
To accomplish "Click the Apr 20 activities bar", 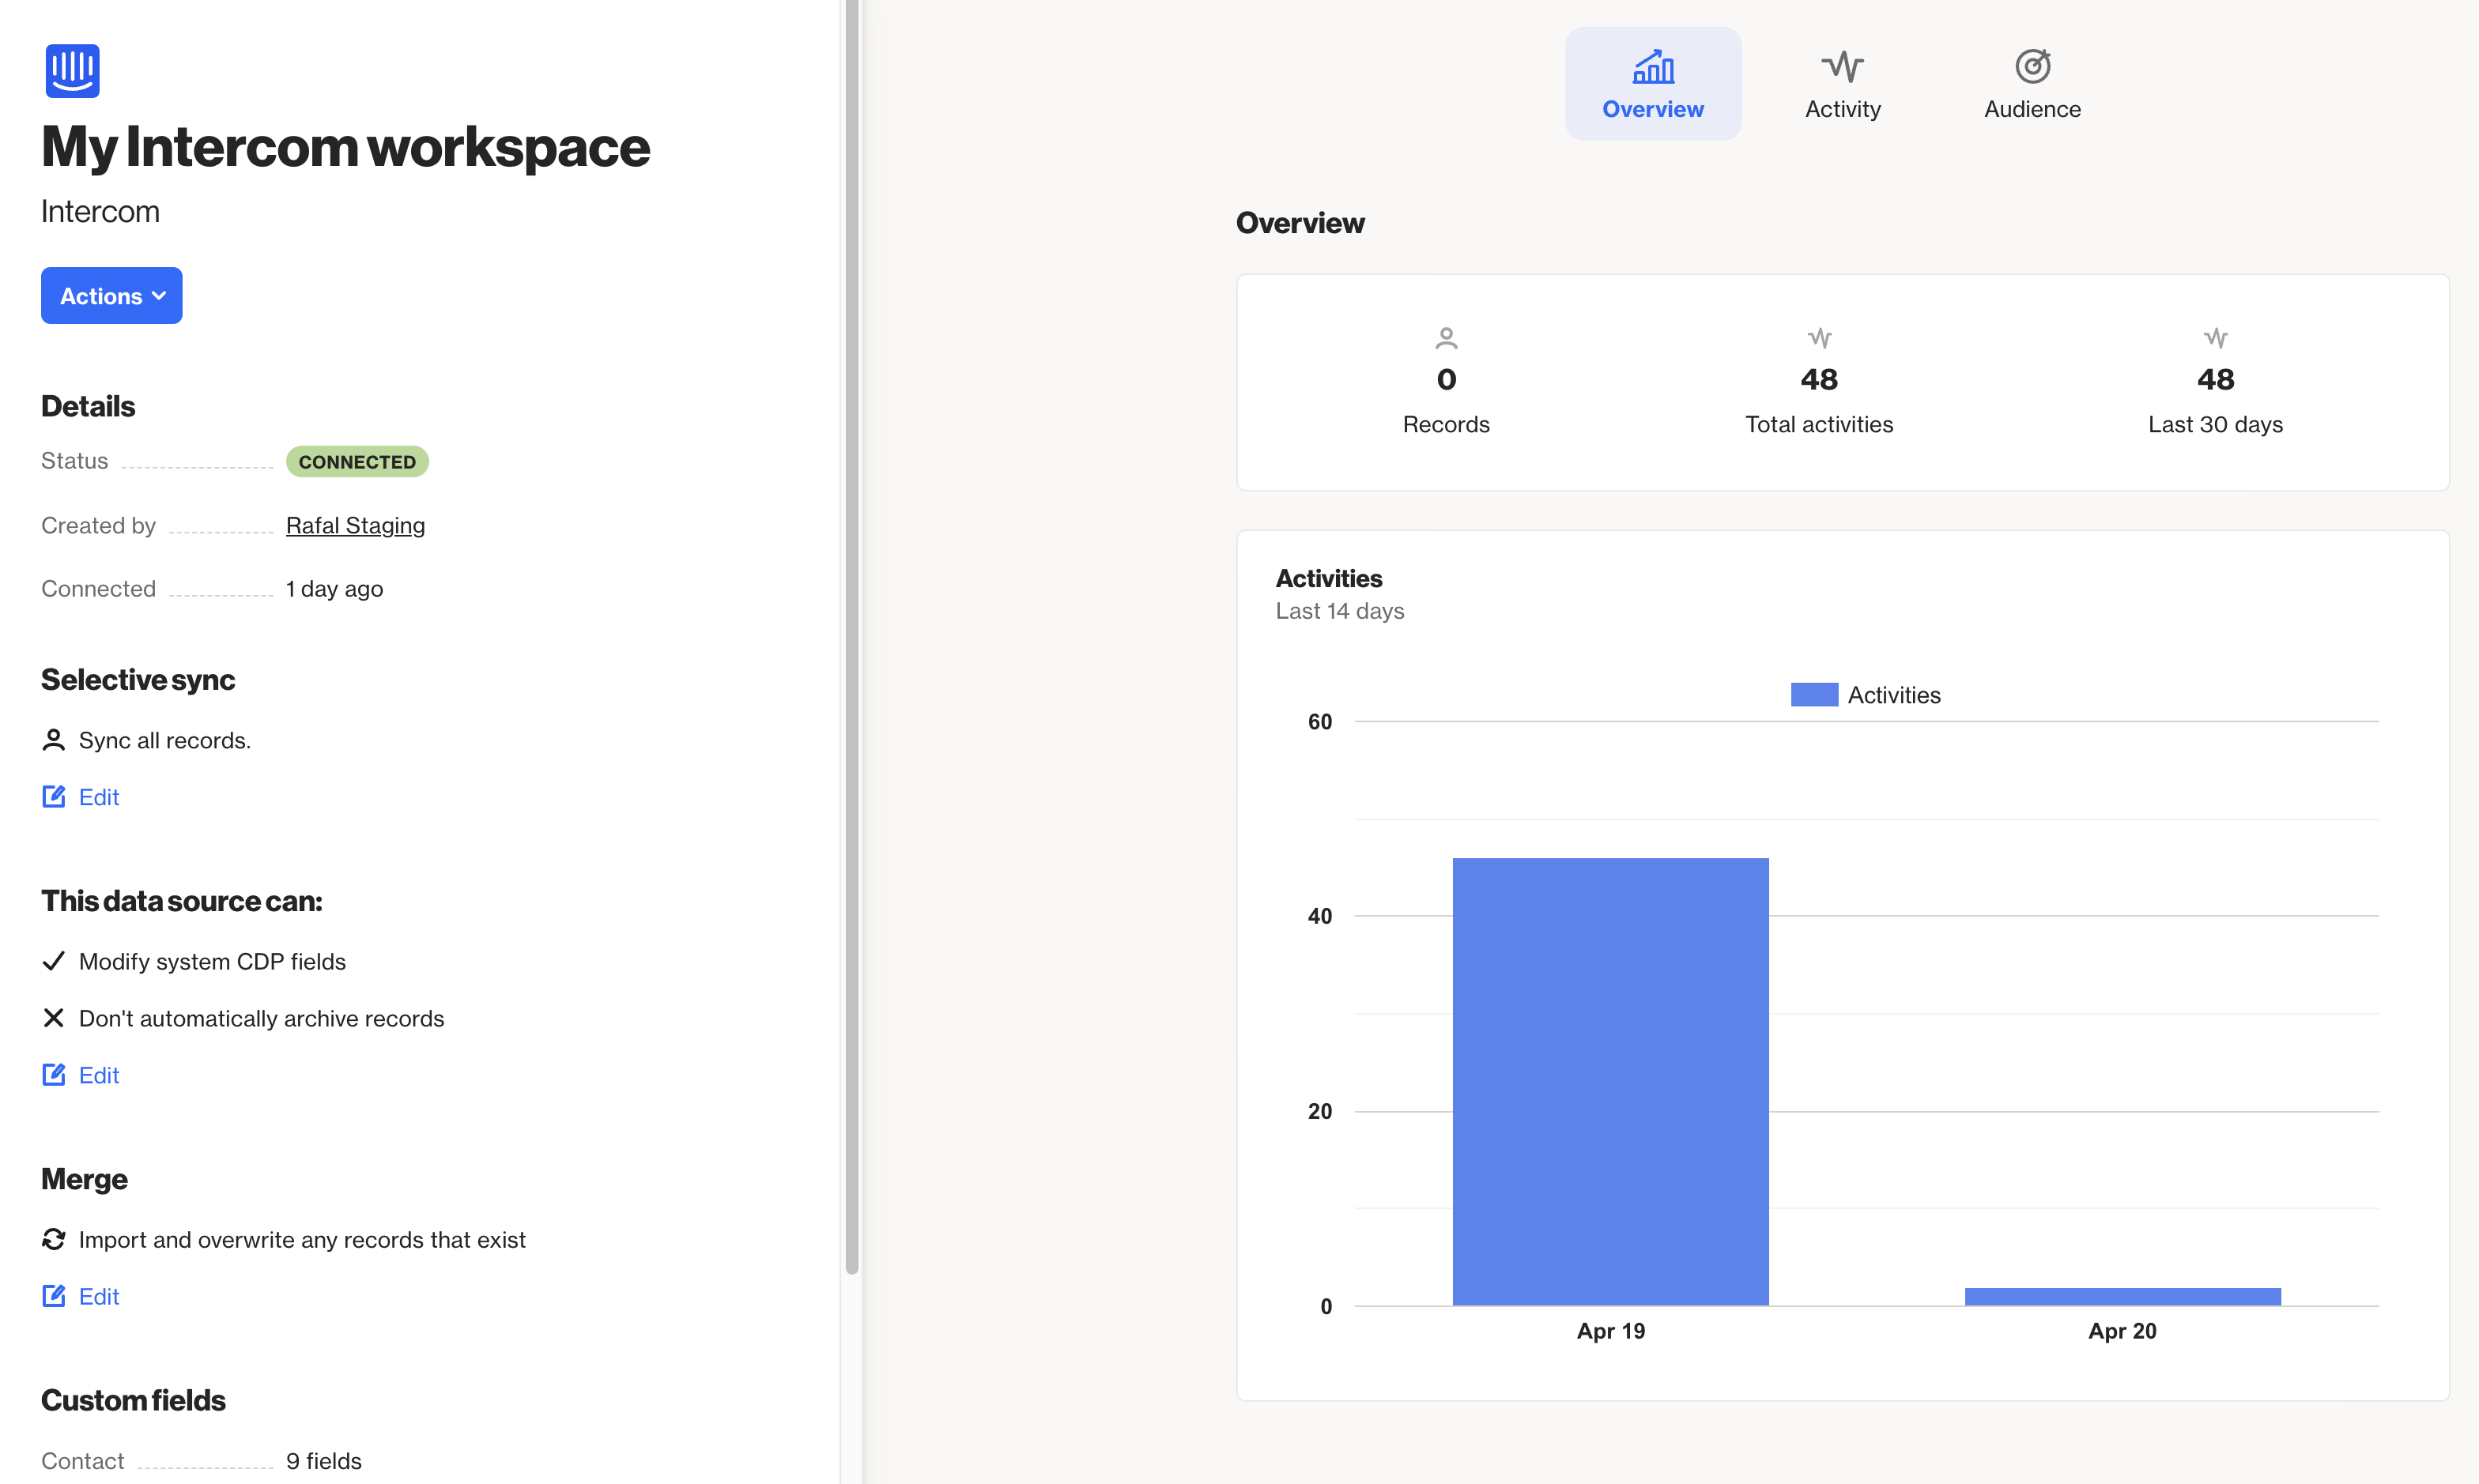I will coord(2122,1296).
